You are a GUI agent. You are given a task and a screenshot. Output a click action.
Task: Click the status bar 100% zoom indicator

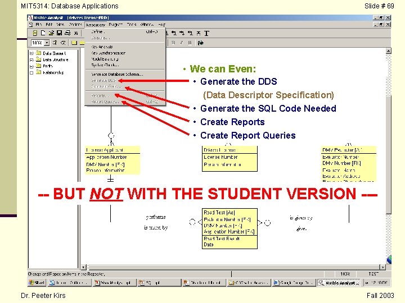click(x=345, y=274)
